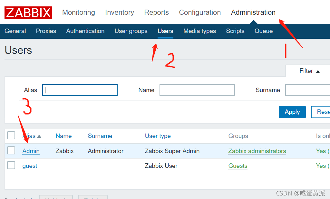Check the guest user row checkbox
This screenshot has width=330, height=199.
click(x=11, y=165)
